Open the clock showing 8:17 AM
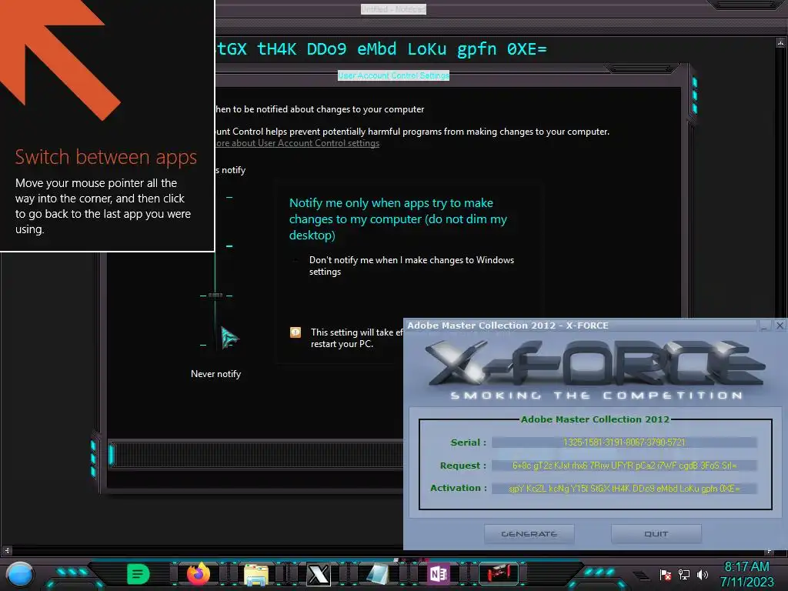Viewport: 788px width, 591px height. (x=746, y=574)
